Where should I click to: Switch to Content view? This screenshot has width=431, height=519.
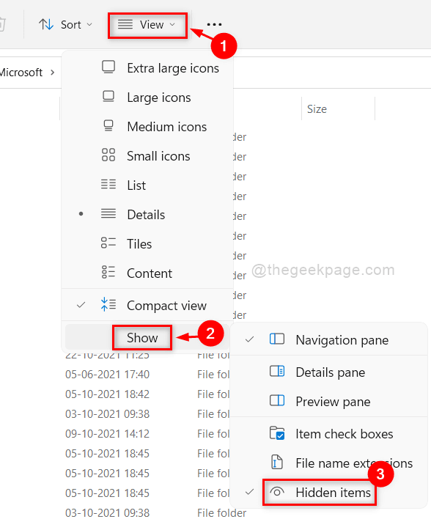[x=147, y=273]
